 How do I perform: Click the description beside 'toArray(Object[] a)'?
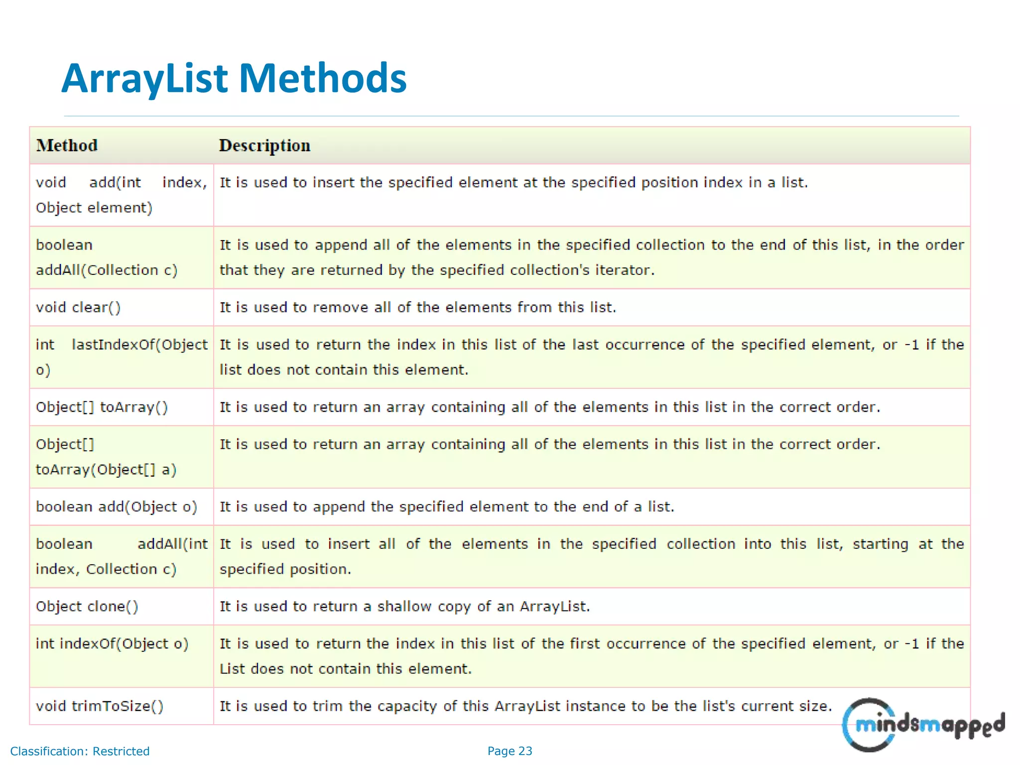point(550,444)
